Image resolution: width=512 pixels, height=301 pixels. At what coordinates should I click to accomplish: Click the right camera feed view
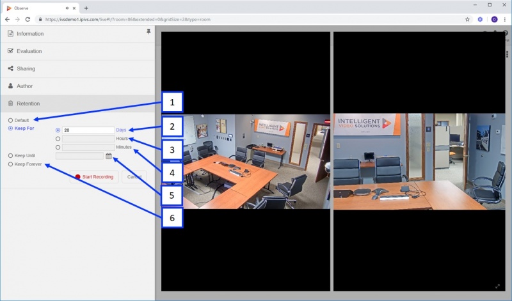pos(419,162)
